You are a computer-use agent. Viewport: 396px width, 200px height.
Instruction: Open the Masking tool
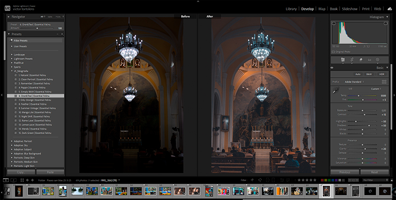(377, 59)
